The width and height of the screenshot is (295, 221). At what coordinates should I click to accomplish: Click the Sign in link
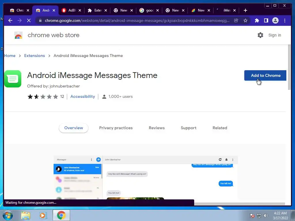coord(275,35)
